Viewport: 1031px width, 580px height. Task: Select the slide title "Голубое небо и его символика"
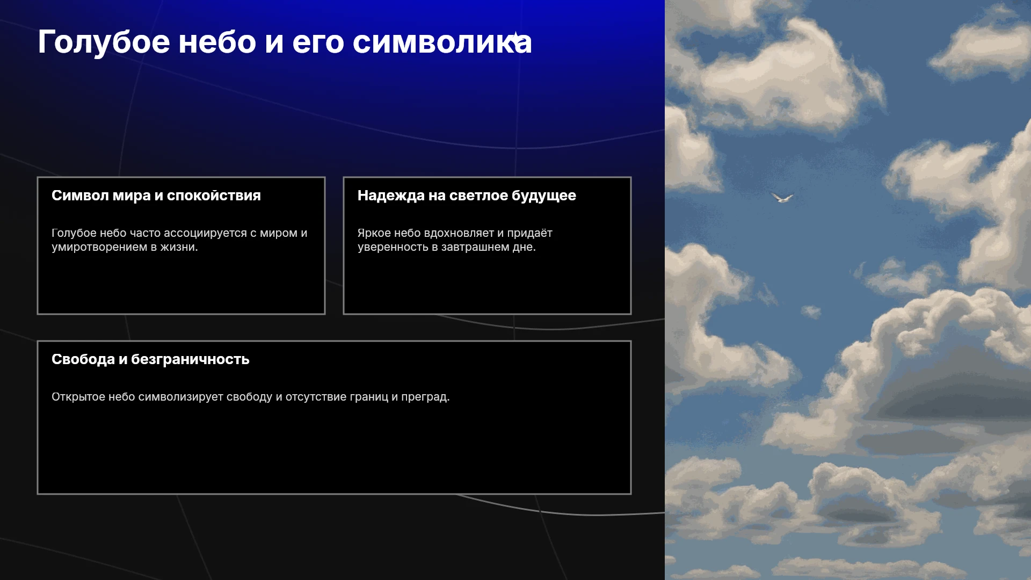click(x=285, y=42)
